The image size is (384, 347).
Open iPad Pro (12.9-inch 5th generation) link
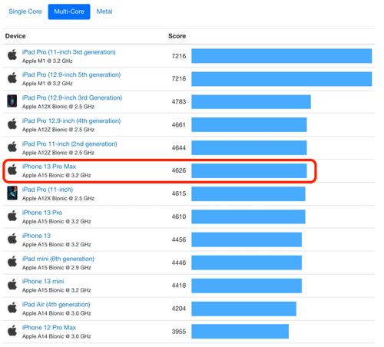71,74
